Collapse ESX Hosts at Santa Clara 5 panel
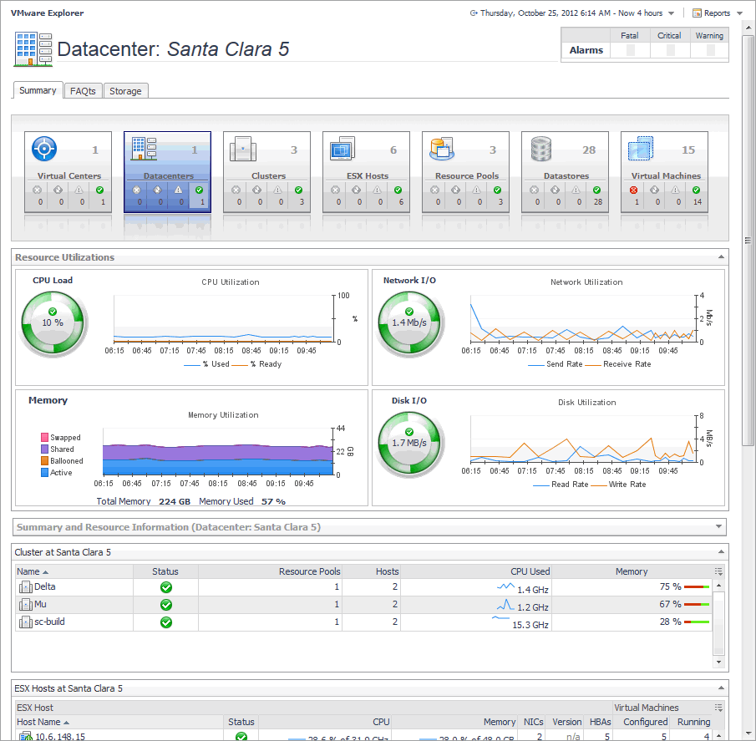 click(x=721, y=688)
